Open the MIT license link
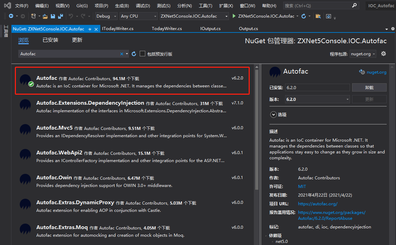This screenshot has height=245, width=396. [302, 187]
